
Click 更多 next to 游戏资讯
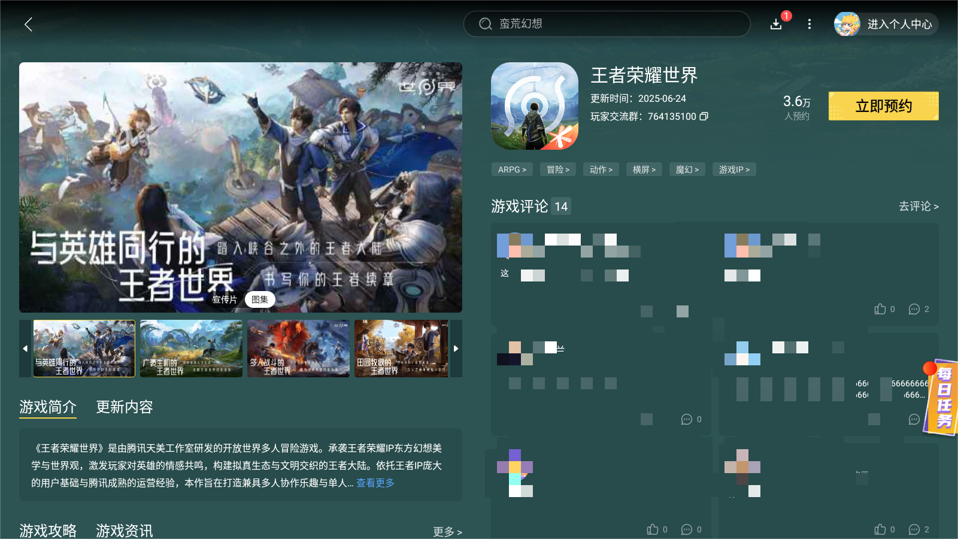tap(447, 532)
